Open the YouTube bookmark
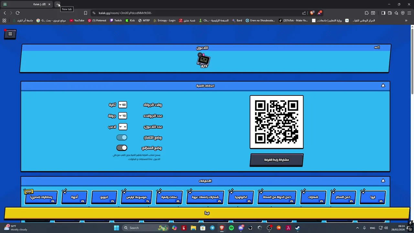Screen dimensions: 414x233 pyautogui.click(x=77, y=20)
